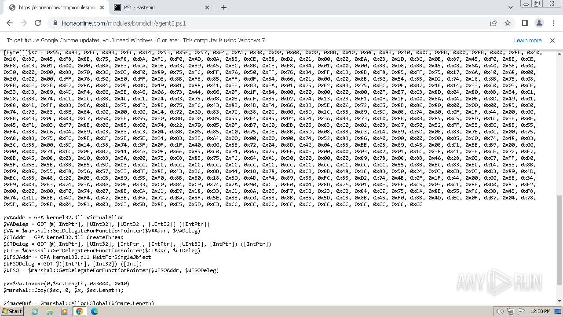This screenshot has width=563, height=317.
Task: Click the vertical scrollbar thumb
Action: click(559, 240)
